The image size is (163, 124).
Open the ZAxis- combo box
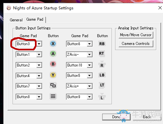coord(79,55)
